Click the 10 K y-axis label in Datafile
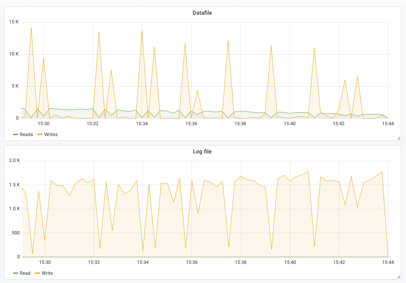 [x=14, y=54]
